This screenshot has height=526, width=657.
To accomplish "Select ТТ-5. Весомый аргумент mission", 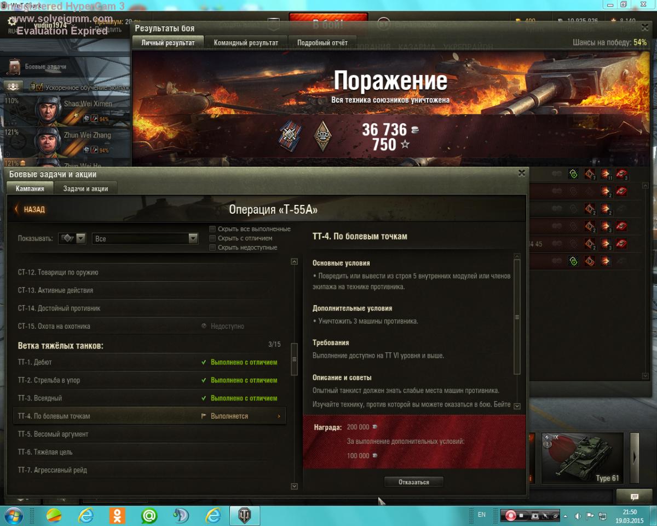I will click(149, 434).
